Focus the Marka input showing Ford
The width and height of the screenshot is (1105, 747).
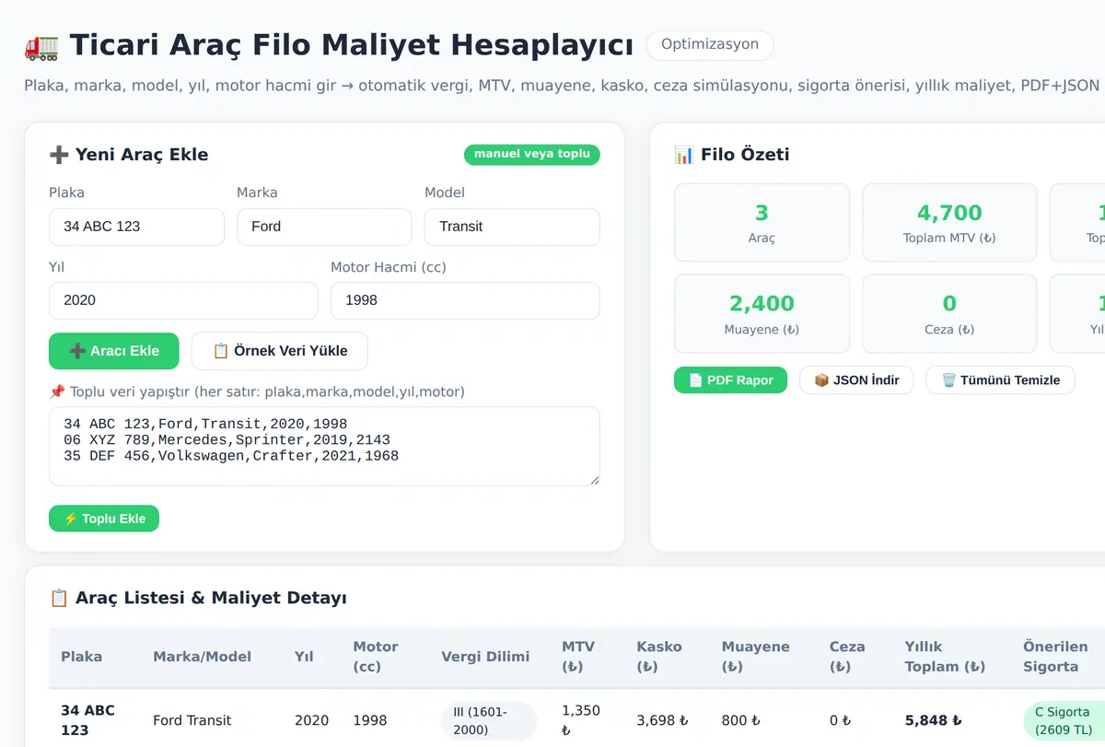coord(324,227)
